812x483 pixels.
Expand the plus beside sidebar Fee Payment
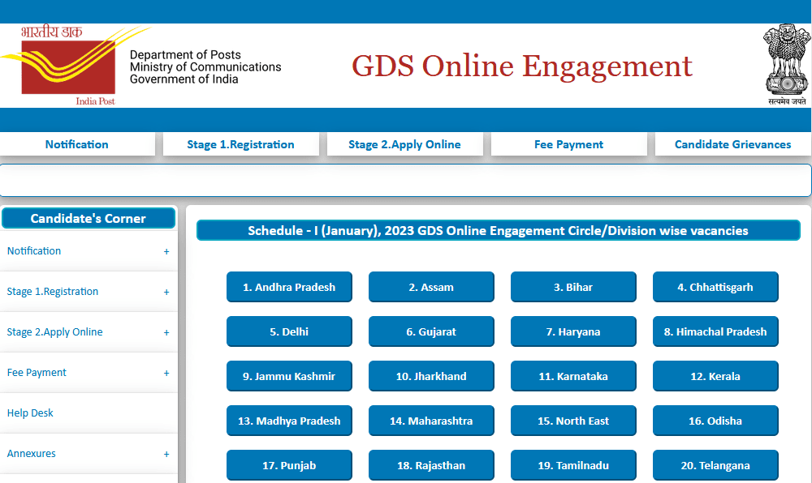coord(166,373)
